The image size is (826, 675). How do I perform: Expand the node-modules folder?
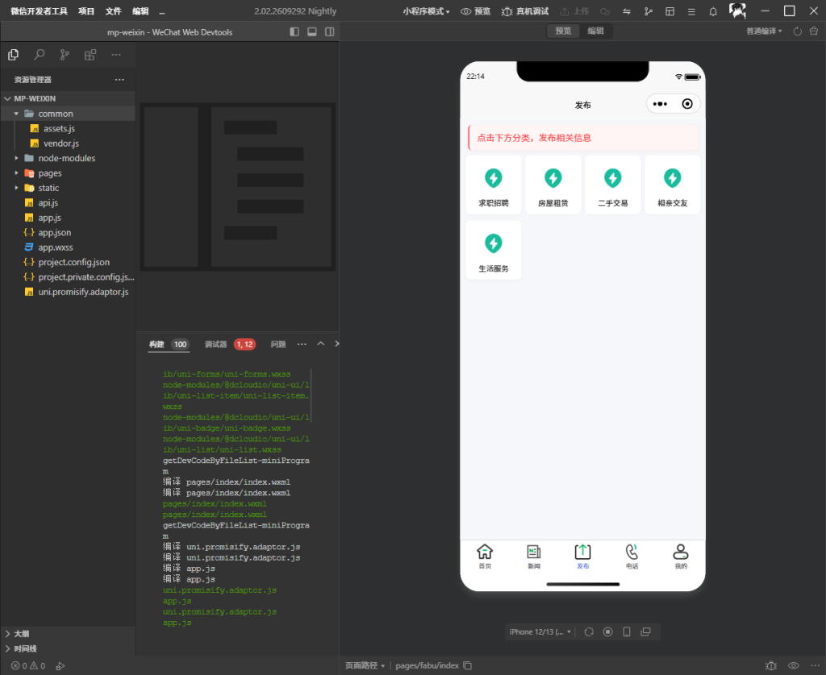point(68,158)
